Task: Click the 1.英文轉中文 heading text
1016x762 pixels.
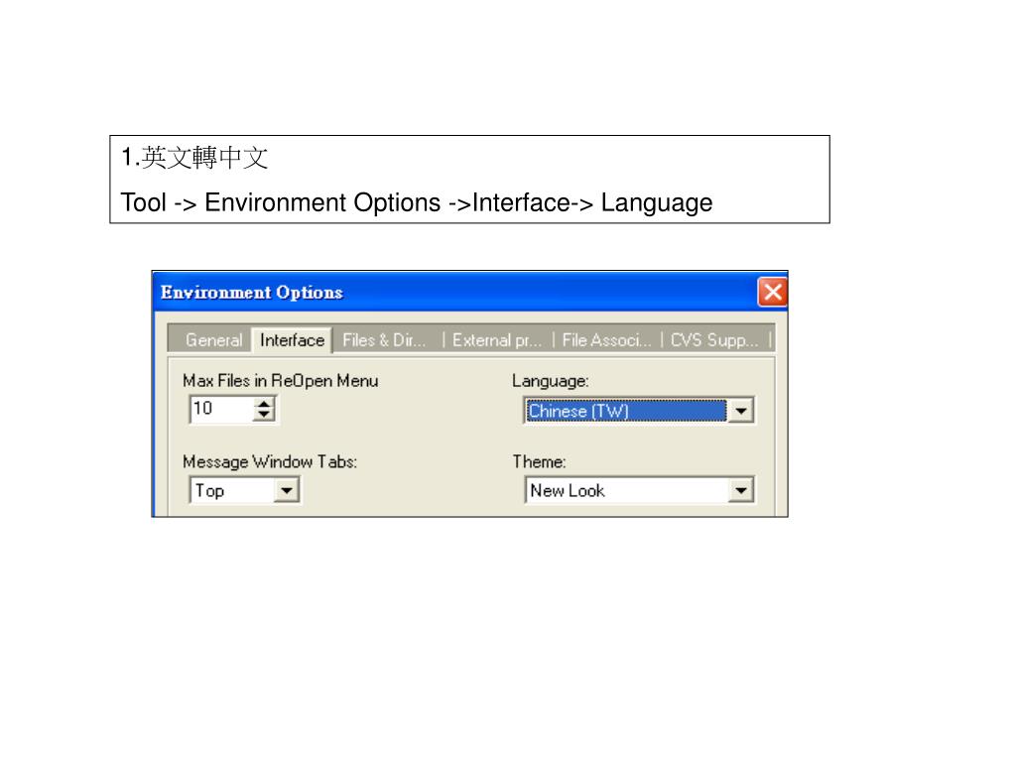Action: [194, 158]
